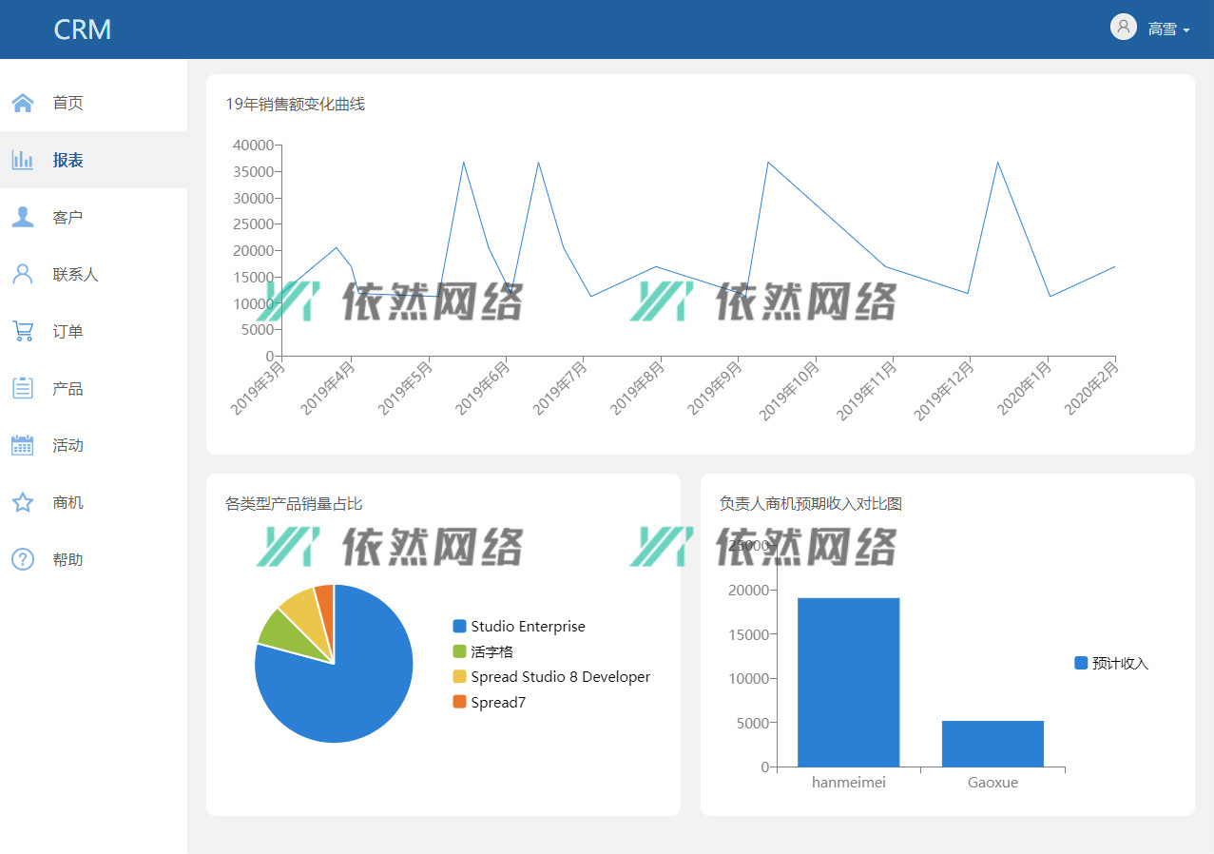
Task: Open Orders via the 订单 shopping cart icon
Action: coord(23,331)
